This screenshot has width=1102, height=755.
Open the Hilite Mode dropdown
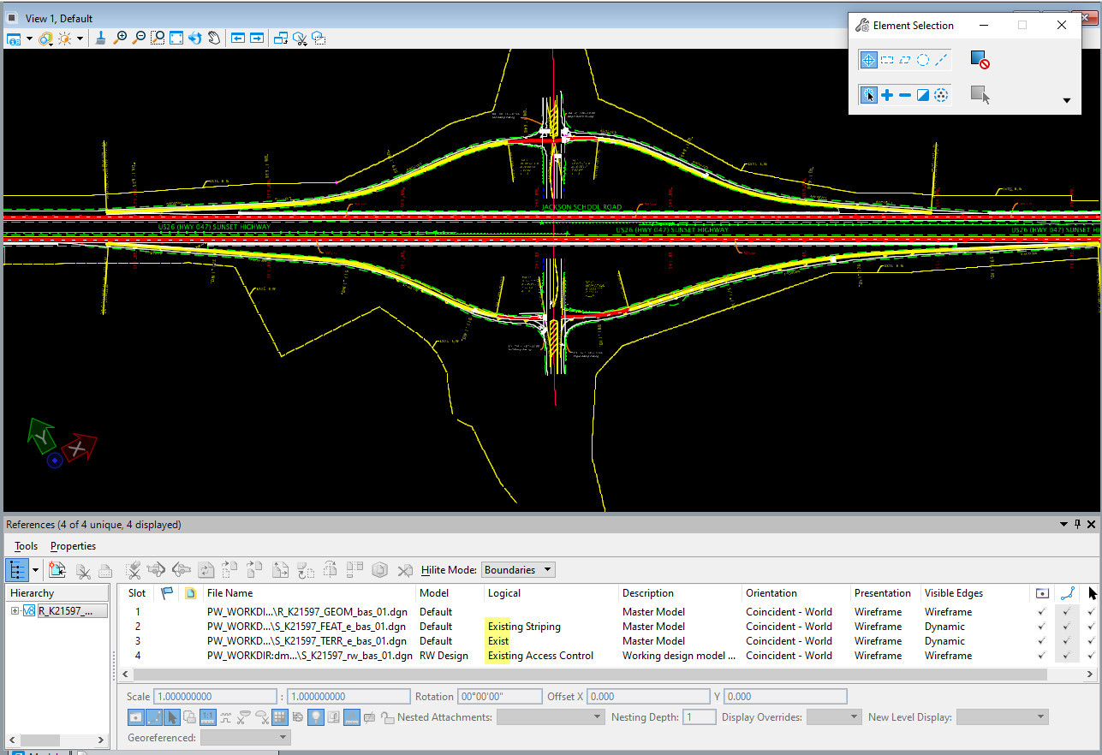point(519,570)
